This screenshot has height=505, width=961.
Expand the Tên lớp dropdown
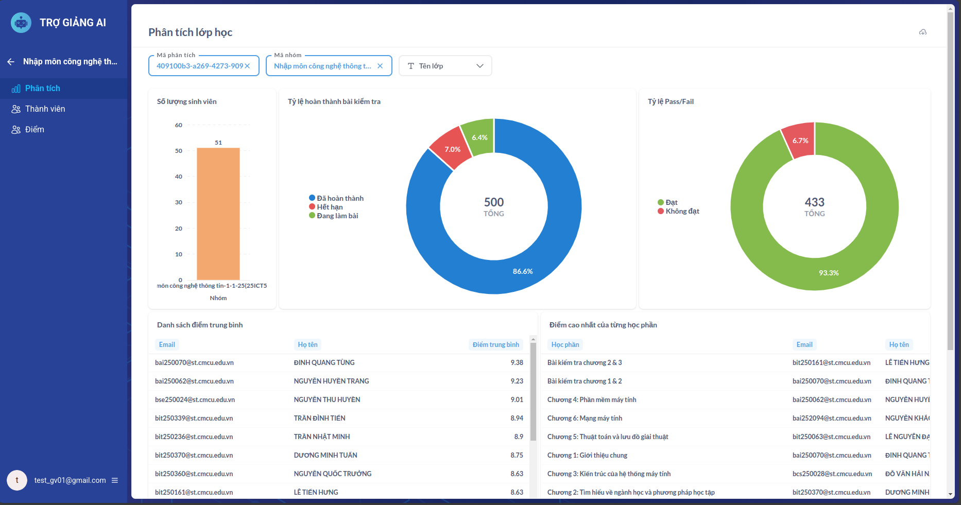pyautogui.click(x=479, y=66)
